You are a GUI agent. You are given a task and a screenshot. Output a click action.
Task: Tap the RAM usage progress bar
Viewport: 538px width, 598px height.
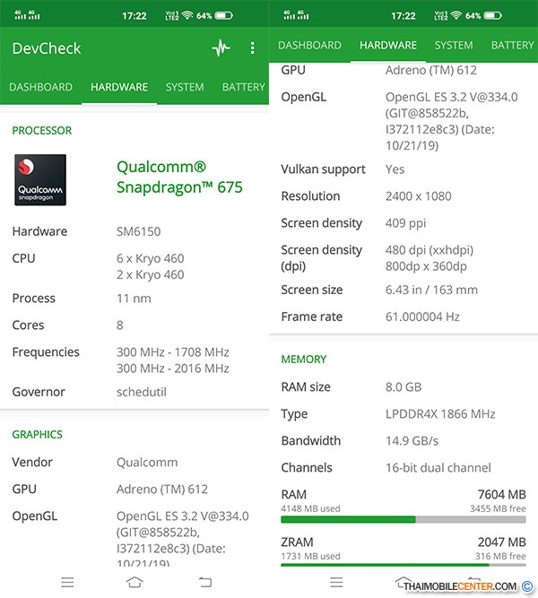click(403, 519)
